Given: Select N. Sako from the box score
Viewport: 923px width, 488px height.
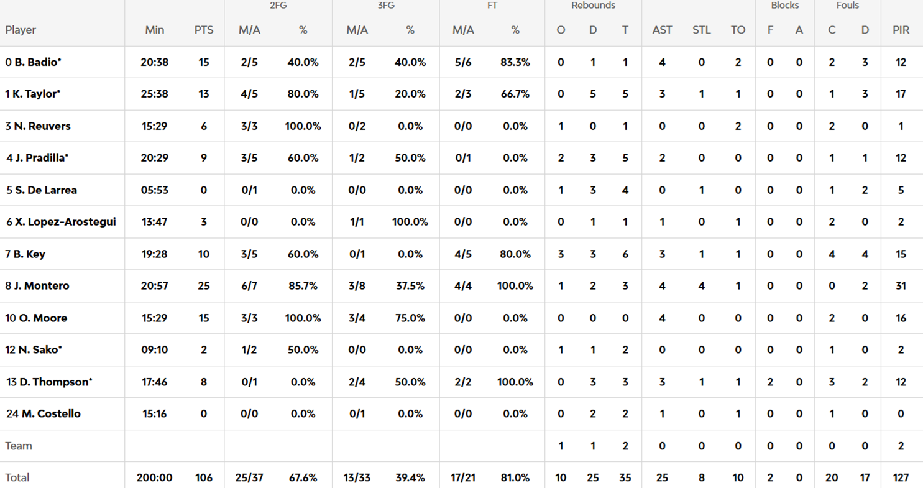Looking at the screenshot, I should [37, 350].
